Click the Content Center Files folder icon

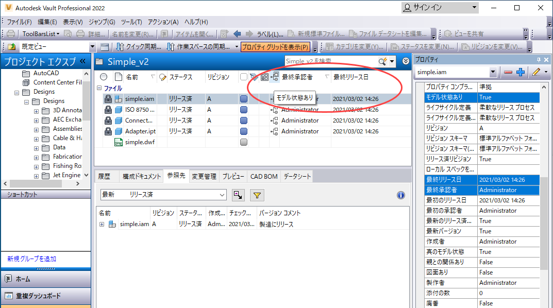point(26,82)
